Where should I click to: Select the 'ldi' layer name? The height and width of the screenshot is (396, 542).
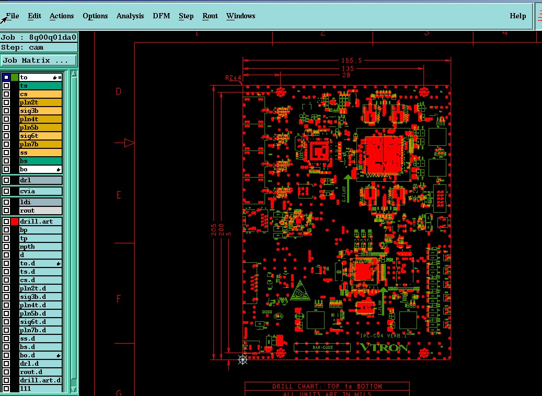[40, 202]
